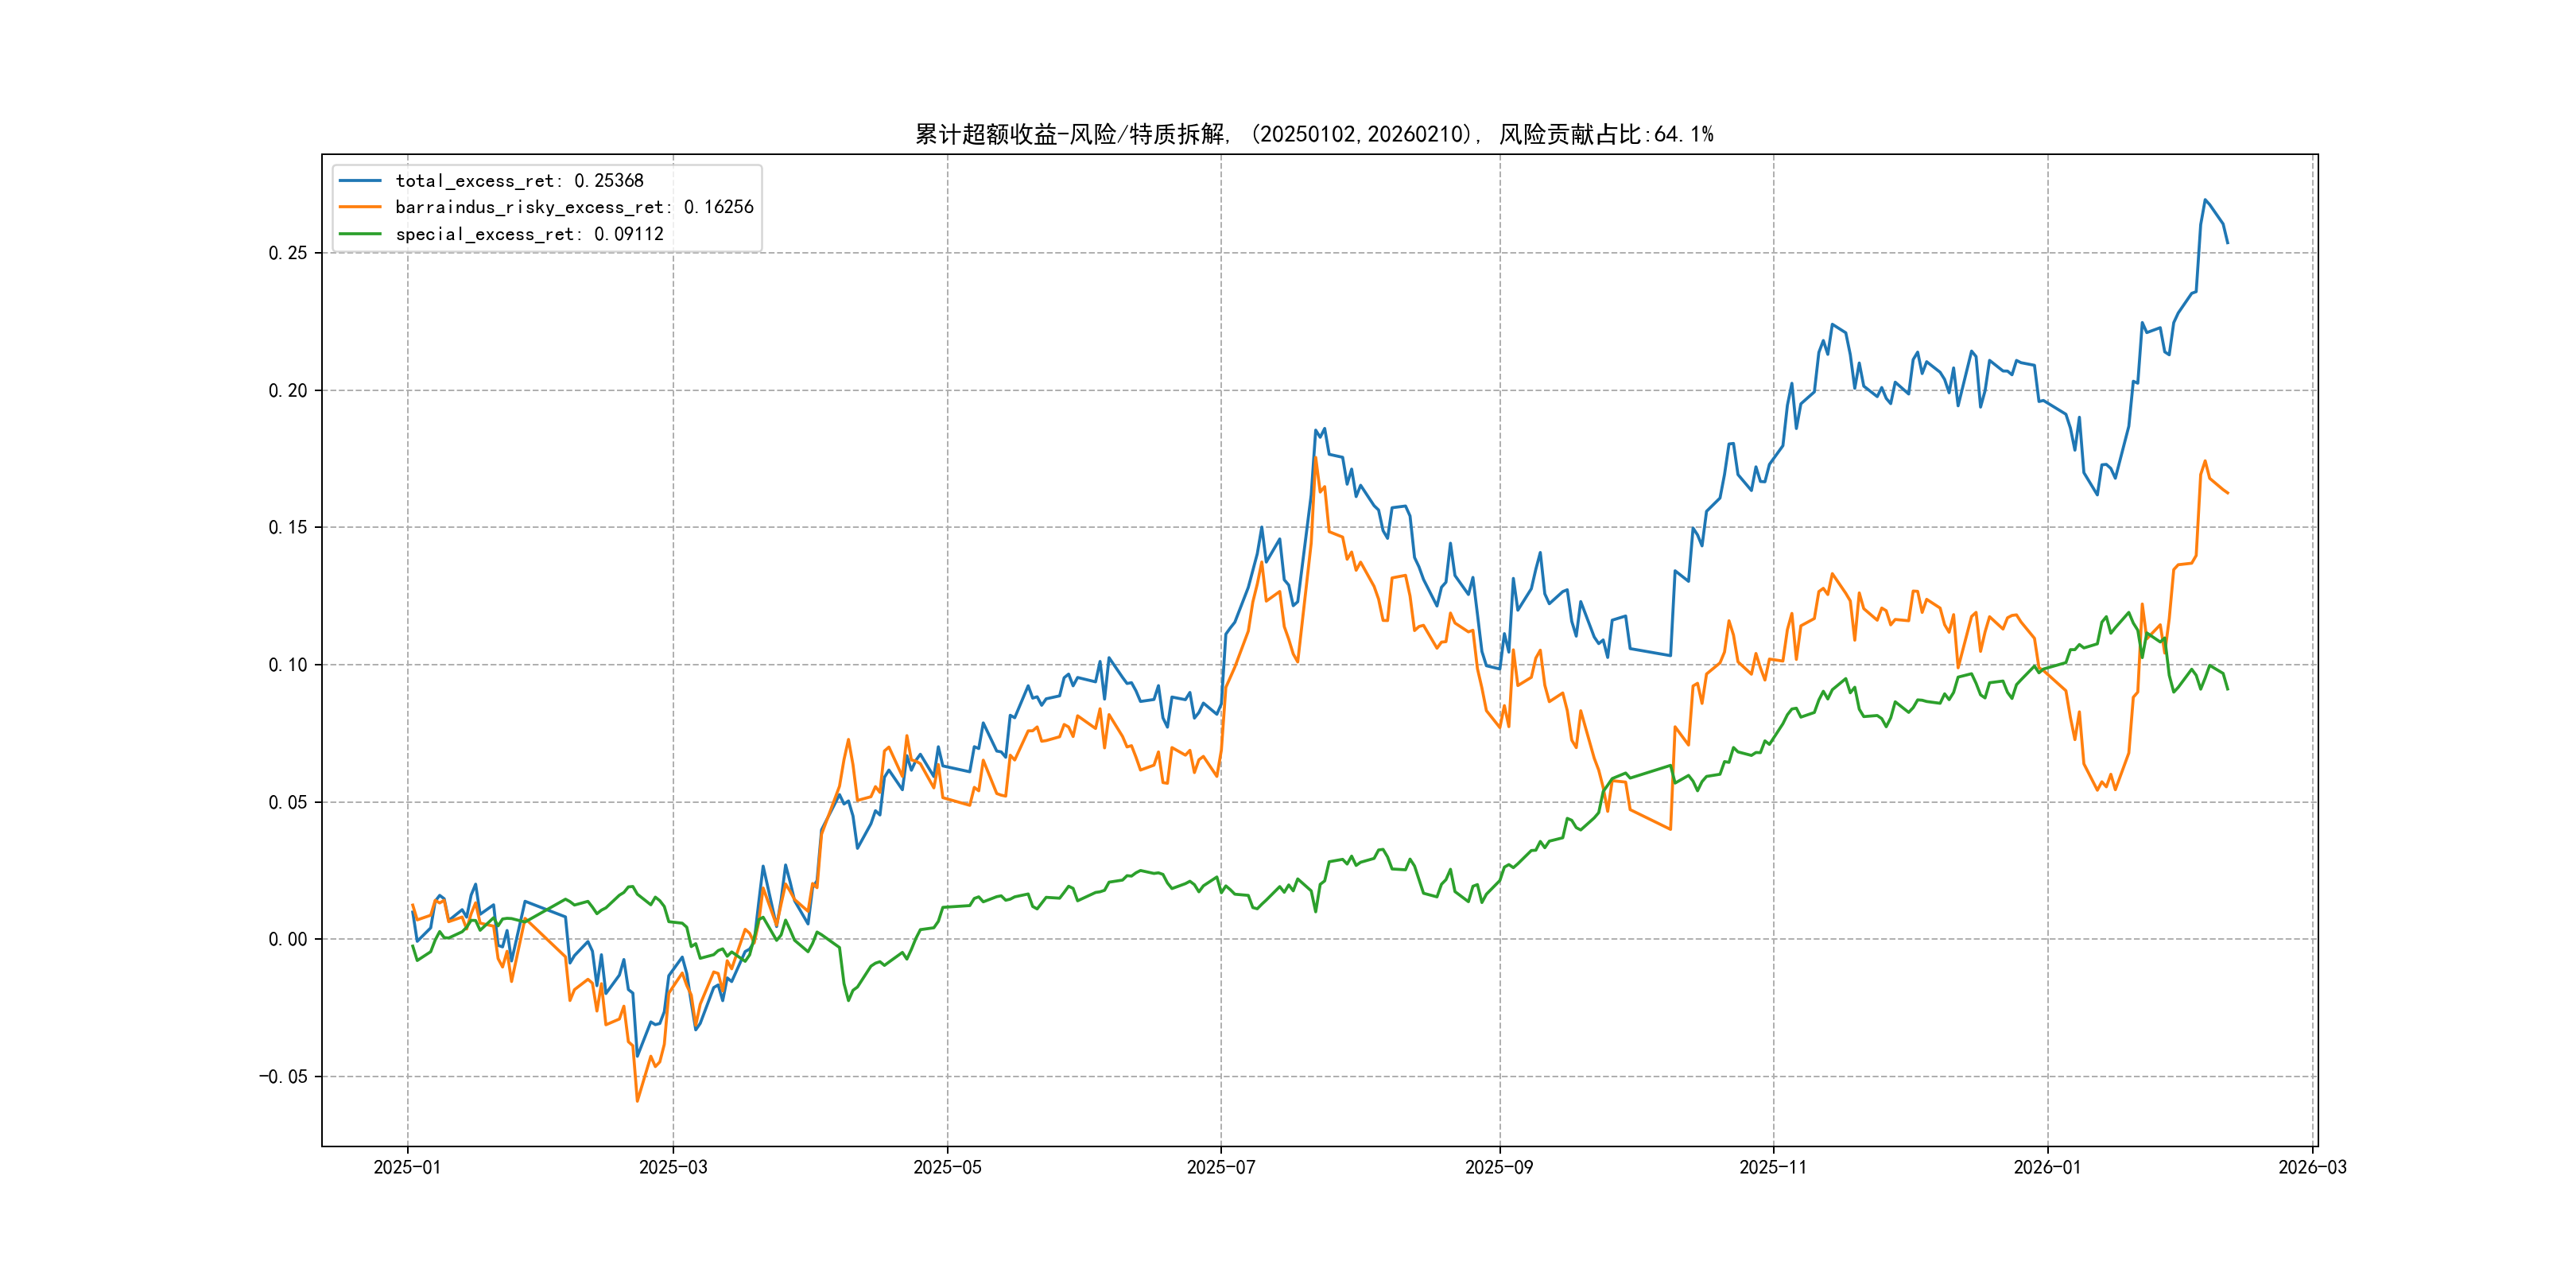Select the special_excess_ret: 0.09112 legend label
The width and height of the screenshot is (2576, 1288).
(x=529, y=234)
